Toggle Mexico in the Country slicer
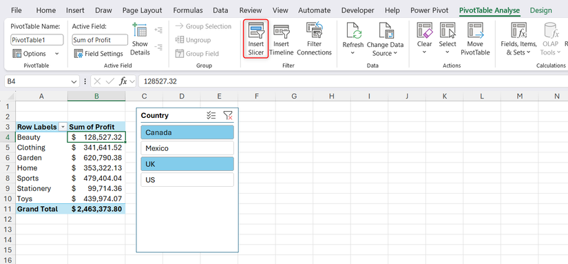The image size is (568, 264). point(187,148)
